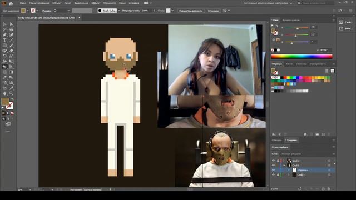Click the Home icon in top bar
This screenshot has width=356, height=200.
point(11,3)
